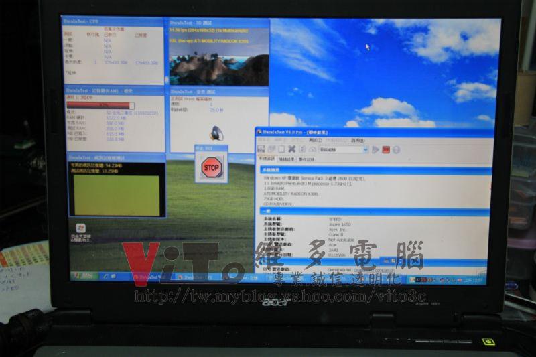Click the BurnInTest 3D test window title bar
536x357 pixels.
pyautogui.click(x=219, y=23)
